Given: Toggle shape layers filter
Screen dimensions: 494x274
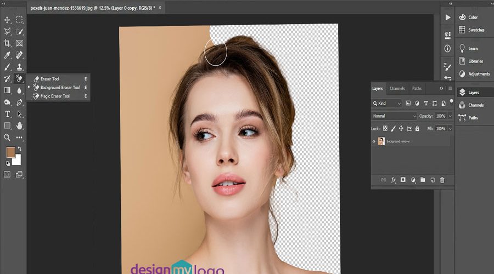Looking at the screenshot, I should click(x=435, y=103).
